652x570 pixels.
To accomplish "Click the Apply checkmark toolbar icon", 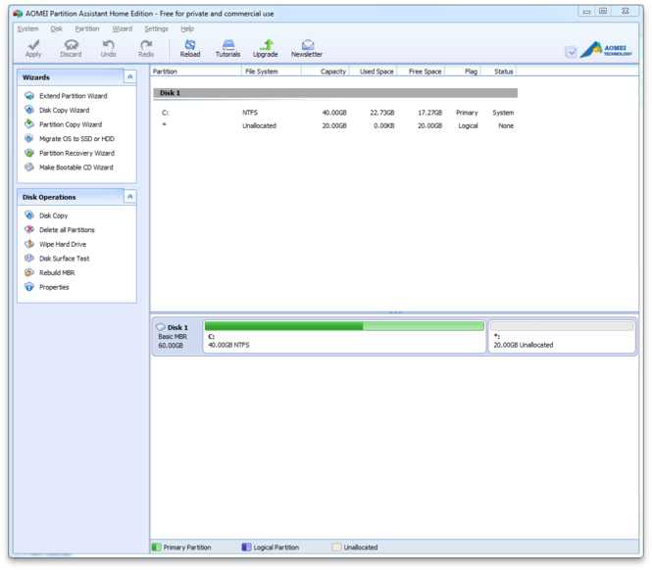I will coord(33,44).
